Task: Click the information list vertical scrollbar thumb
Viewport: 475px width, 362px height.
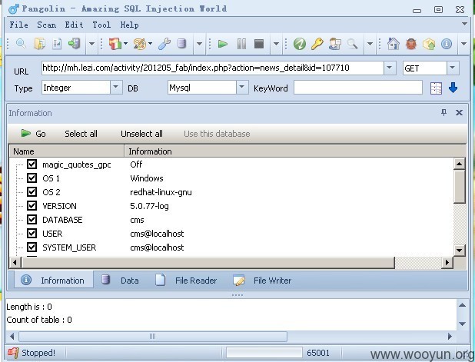Action: (x=460, y=187)
